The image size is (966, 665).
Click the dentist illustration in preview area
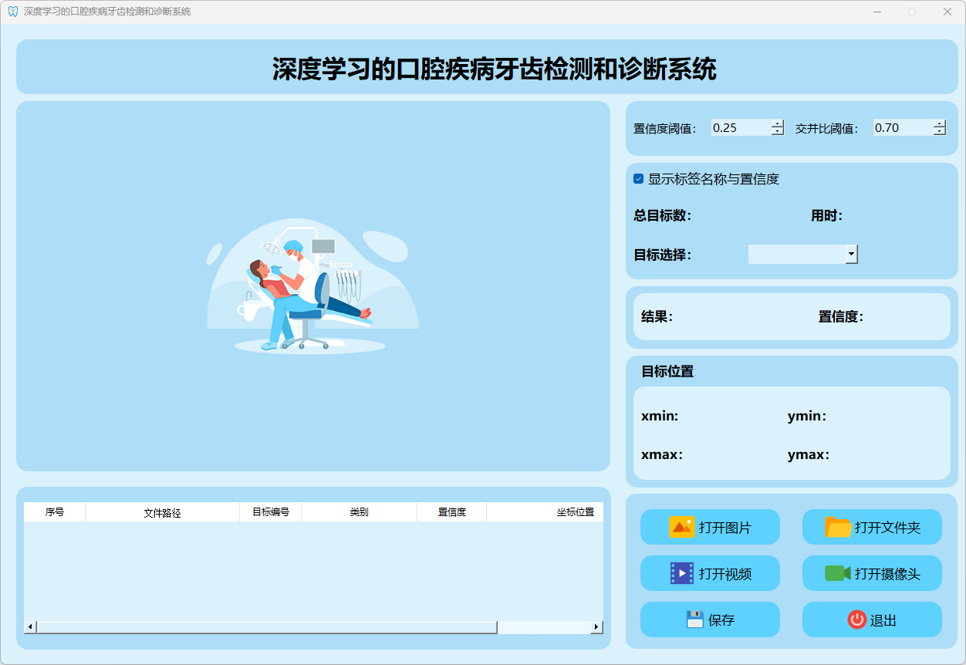312,285
